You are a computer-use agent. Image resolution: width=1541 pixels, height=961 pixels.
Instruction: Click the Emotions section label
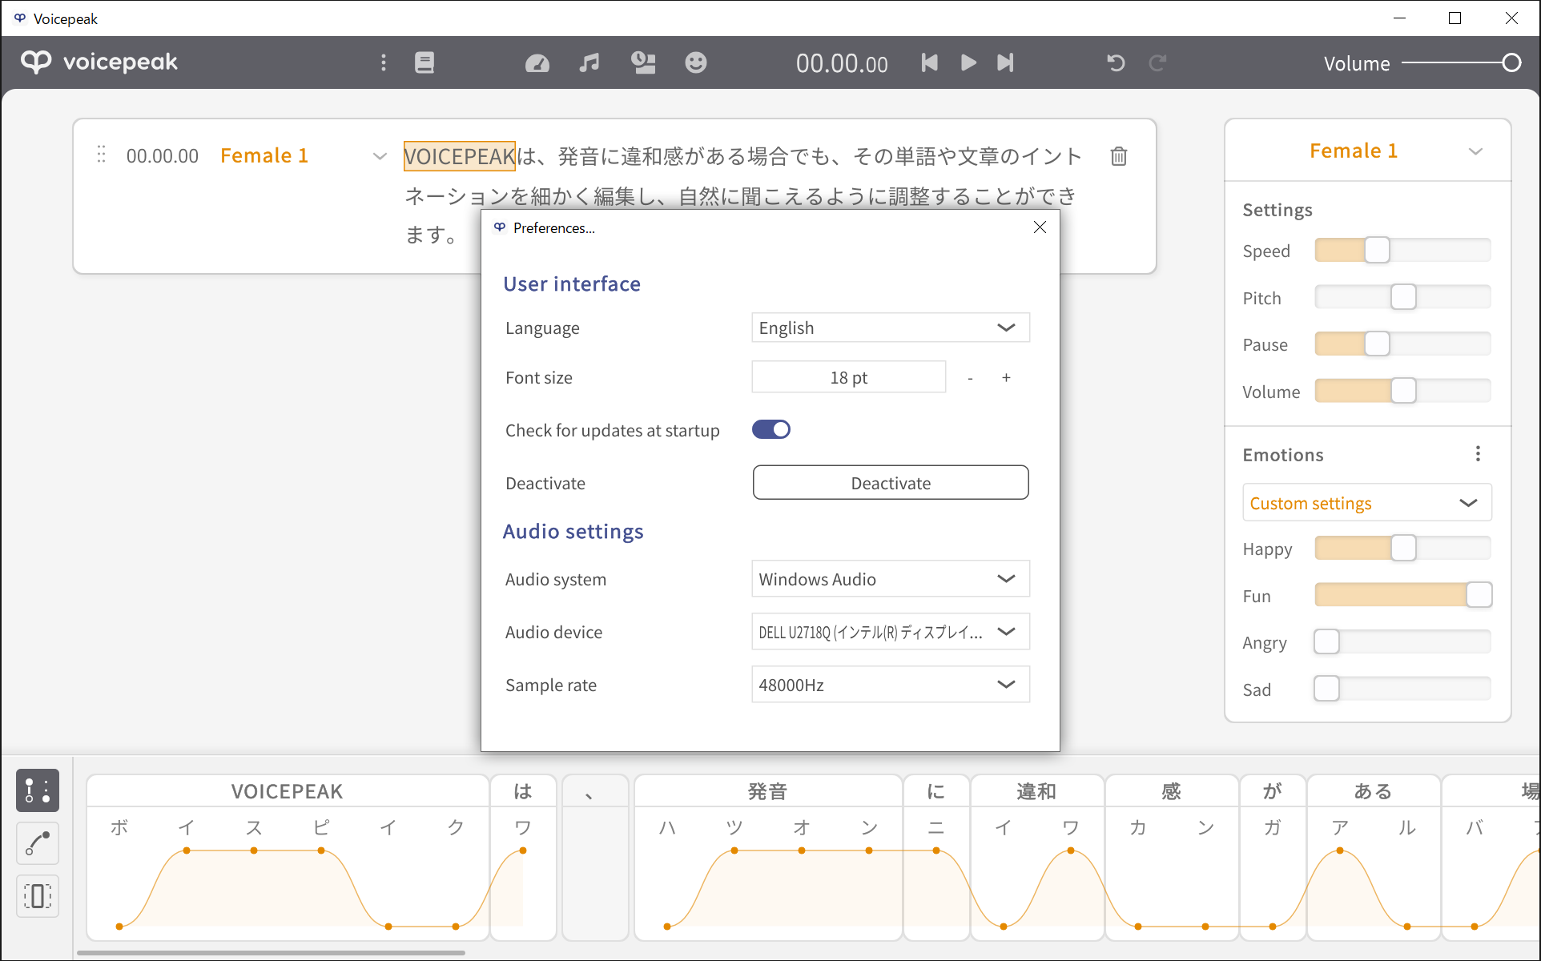(1283, 455)
